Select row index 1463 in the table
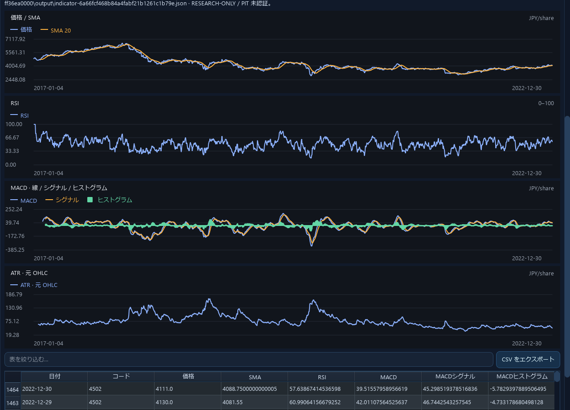The image size is (570, 410). pyautogui.click(x=13, y=402)
